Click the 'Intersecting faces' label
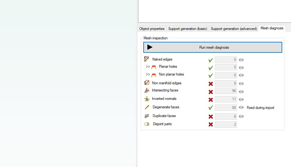 pyautogui.click(x=165, y=90)
